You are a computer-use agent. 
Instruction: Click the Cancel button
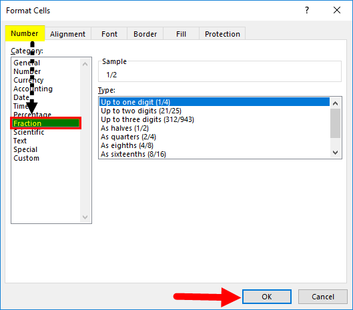[323, 297]
